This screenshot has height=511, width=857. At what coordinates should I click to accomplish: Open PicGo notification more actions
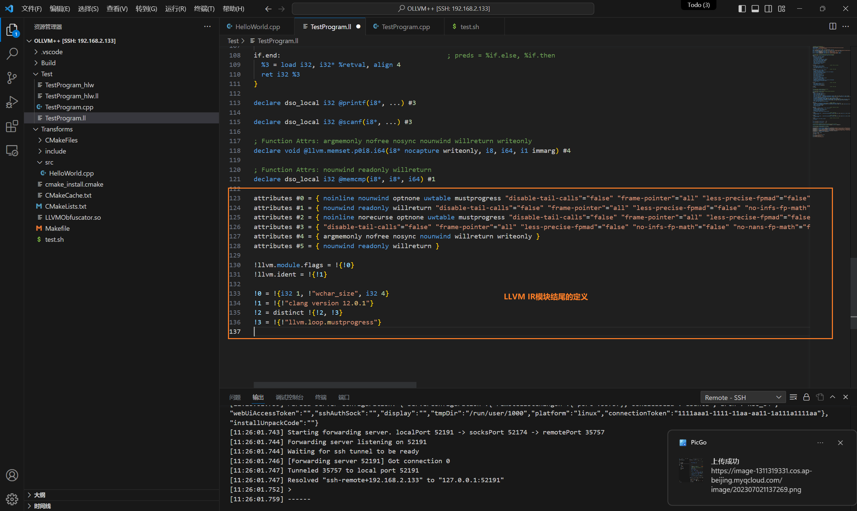tap(820, 442)
